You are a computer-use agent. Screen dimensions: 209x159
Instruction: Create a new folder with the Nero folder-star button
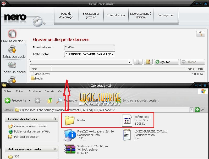pos(148,62)
